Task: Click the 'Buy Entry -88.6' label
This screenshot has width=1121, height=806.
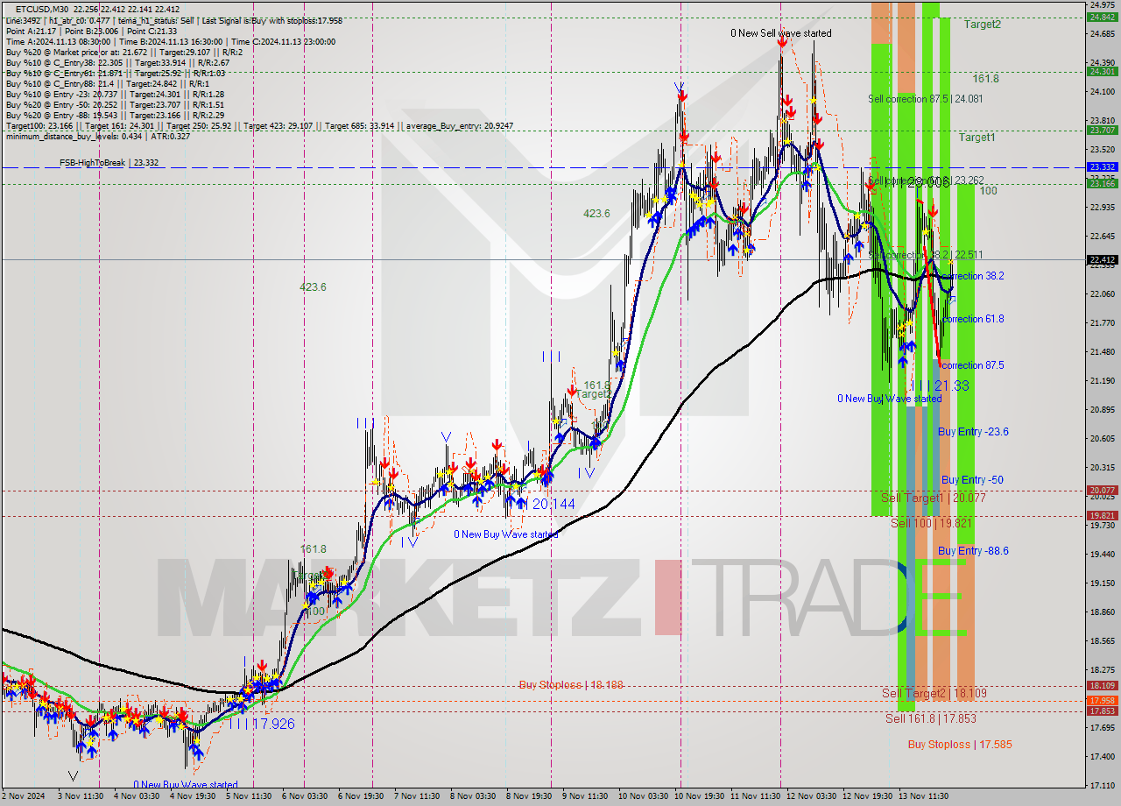Action: 973,550
